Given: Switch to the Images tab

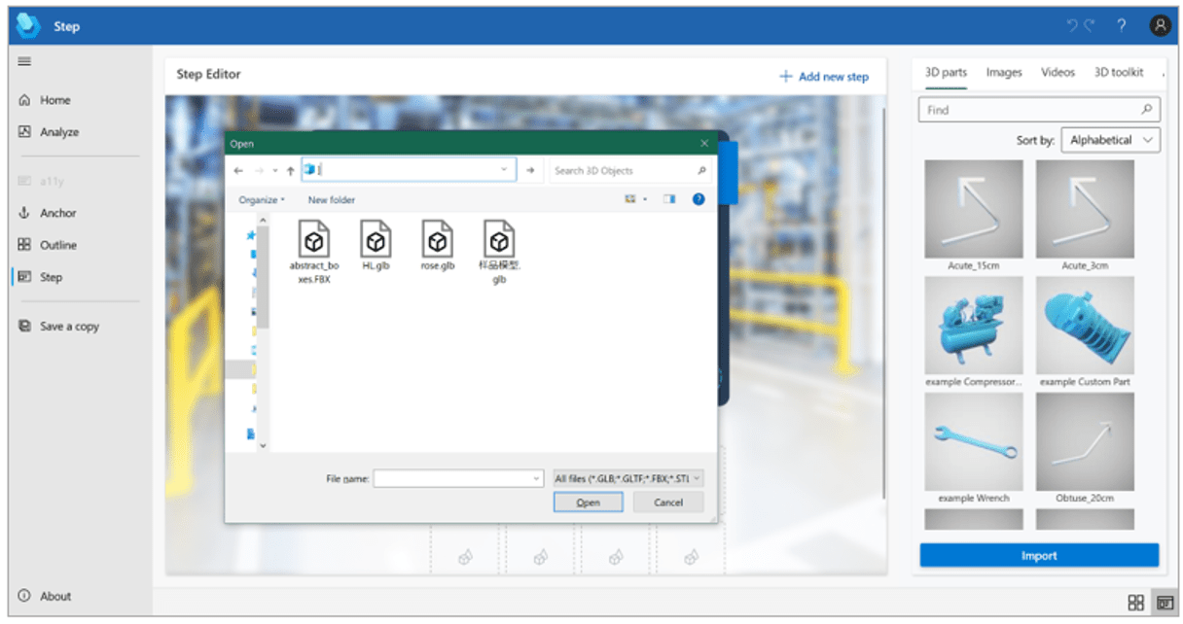Looking at the screenshot, I should pos(1003,72).
